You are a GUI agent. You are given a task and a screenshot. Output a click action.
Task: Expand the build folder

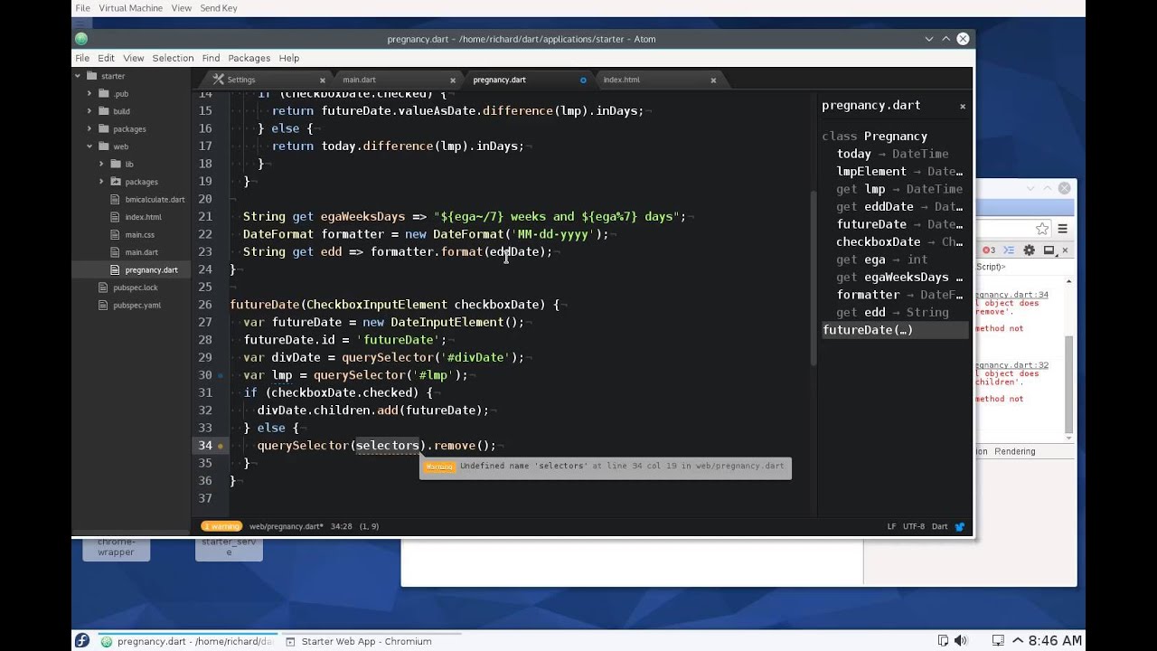[89, 111]
